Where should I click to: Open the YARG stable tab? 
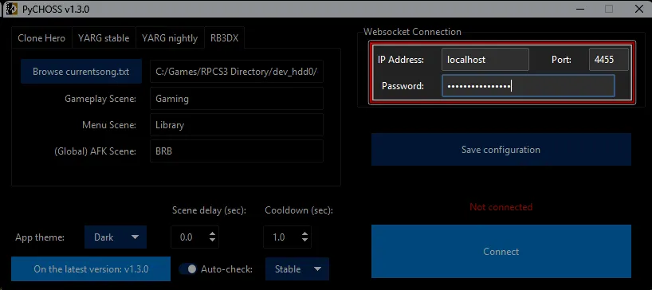pyautogui.click(x=104, y=38)
